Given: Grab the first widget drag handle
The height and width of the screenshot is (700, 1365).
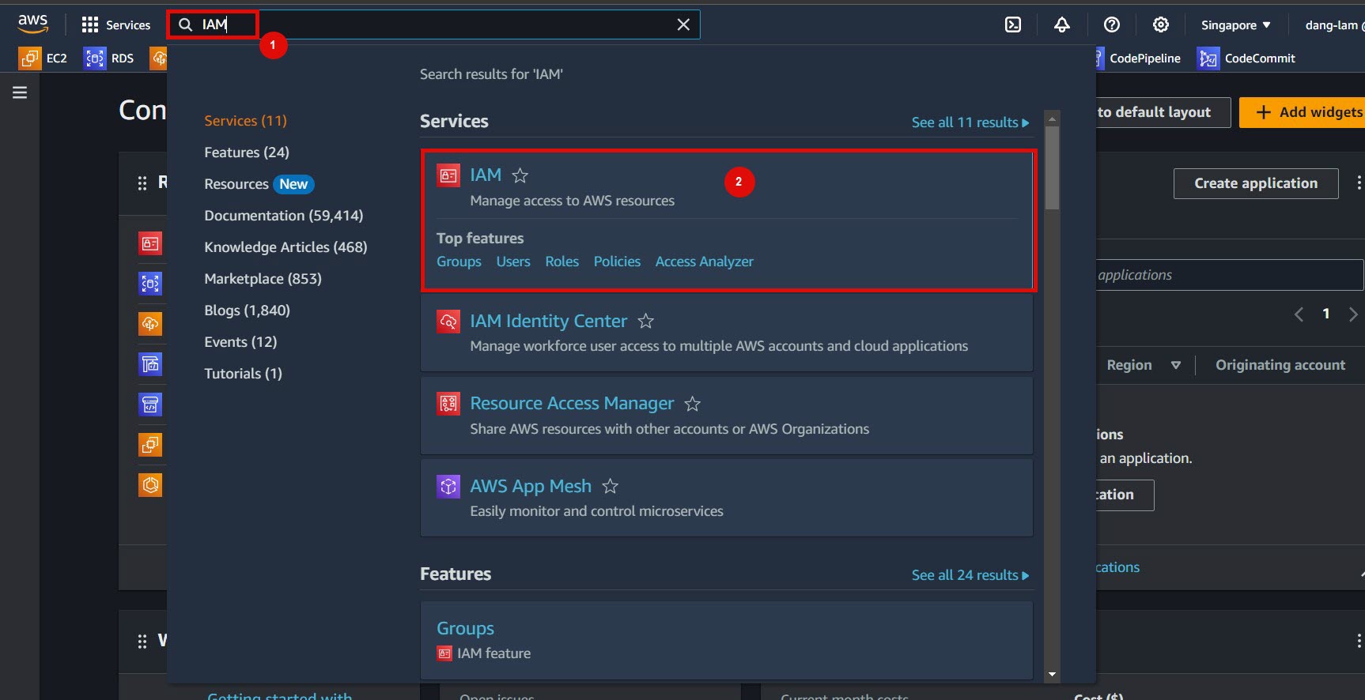Looking at the screenshot, I should click(142, 183).
